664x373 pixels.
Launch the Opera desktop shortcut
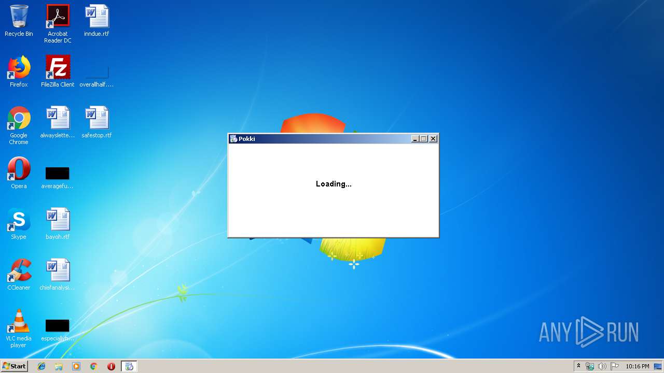[x=19, y=173]
